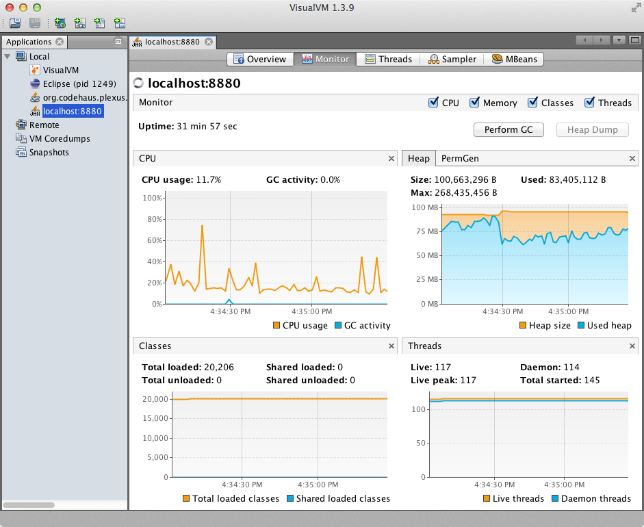
Task: Click the Daemon threads legend swatch
Action: coord(555,498)
